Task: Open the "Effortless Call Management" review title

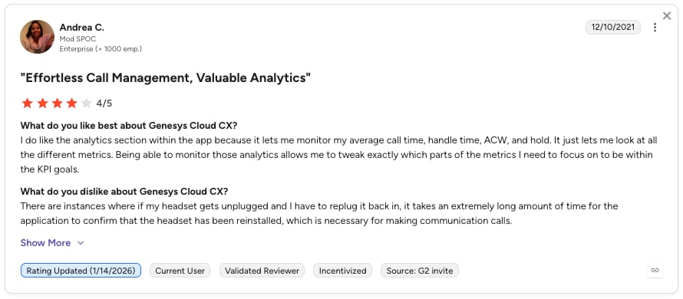Action: coord(166,78)
